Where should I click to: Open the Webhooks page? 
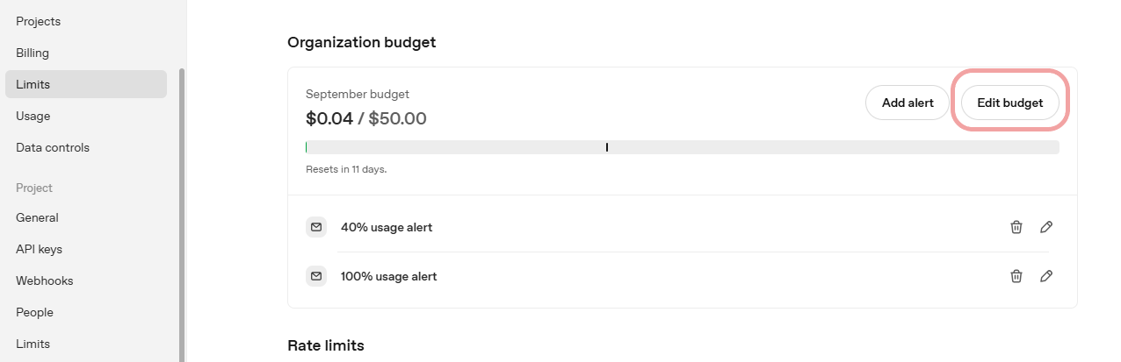coord(44,280)
